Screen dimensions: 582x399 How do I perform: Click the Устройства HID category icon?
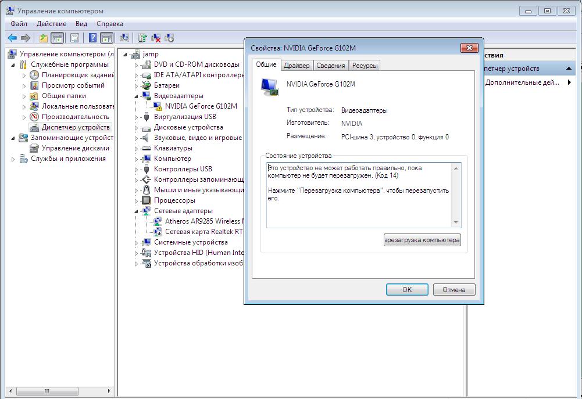pos(147,253)
